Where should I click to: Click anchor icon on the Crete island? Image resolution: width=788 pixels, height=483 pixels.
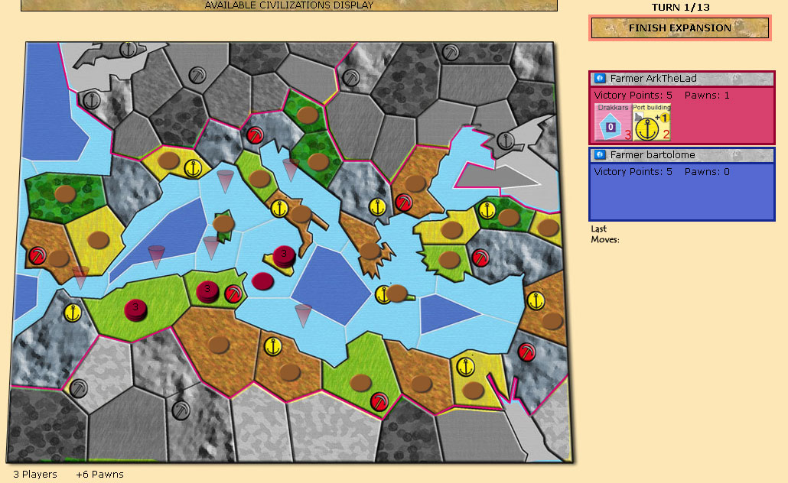(x=383, y=293)
